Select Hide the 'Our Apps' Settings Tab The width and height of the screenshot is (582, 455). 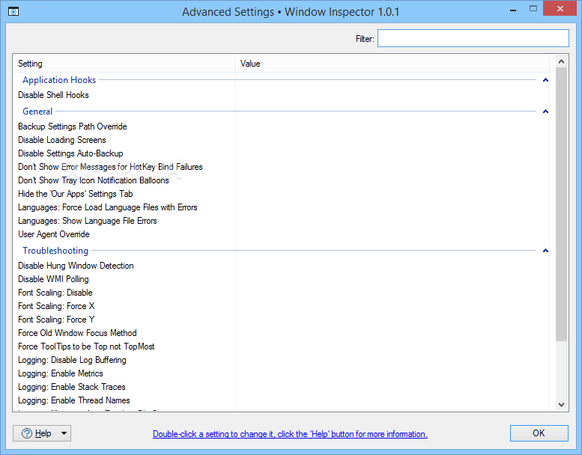point(76,194)
